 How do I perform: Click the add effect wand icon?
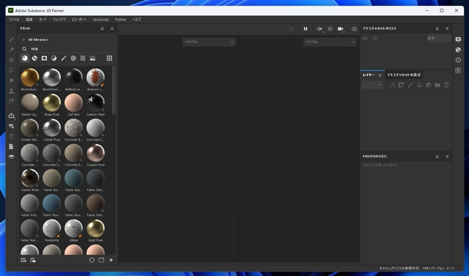pyautogui.click(x=392, y=85)
